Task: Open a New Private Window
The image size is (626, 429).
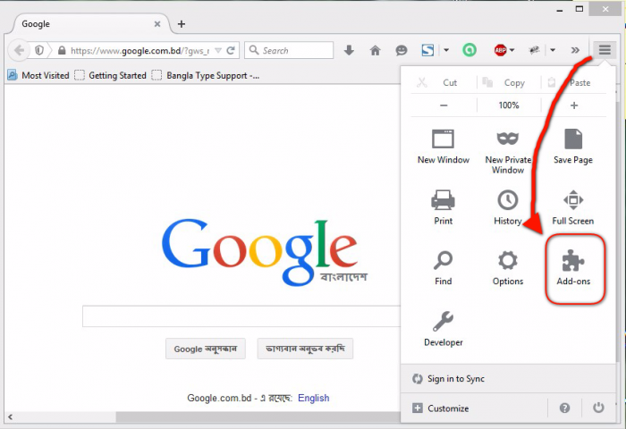Action: (508, 151)
